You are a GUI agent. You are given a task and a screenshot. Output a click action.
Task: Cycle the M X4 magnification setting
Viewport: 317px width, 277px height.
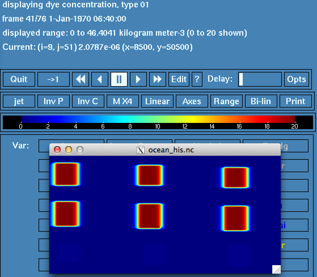pos(122,101)
